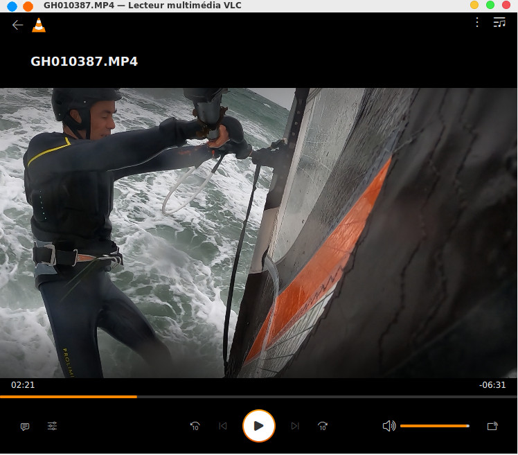Click the GH010387.MP4 video title
This screenshot has width=518, height=455.
coord(84,61)
